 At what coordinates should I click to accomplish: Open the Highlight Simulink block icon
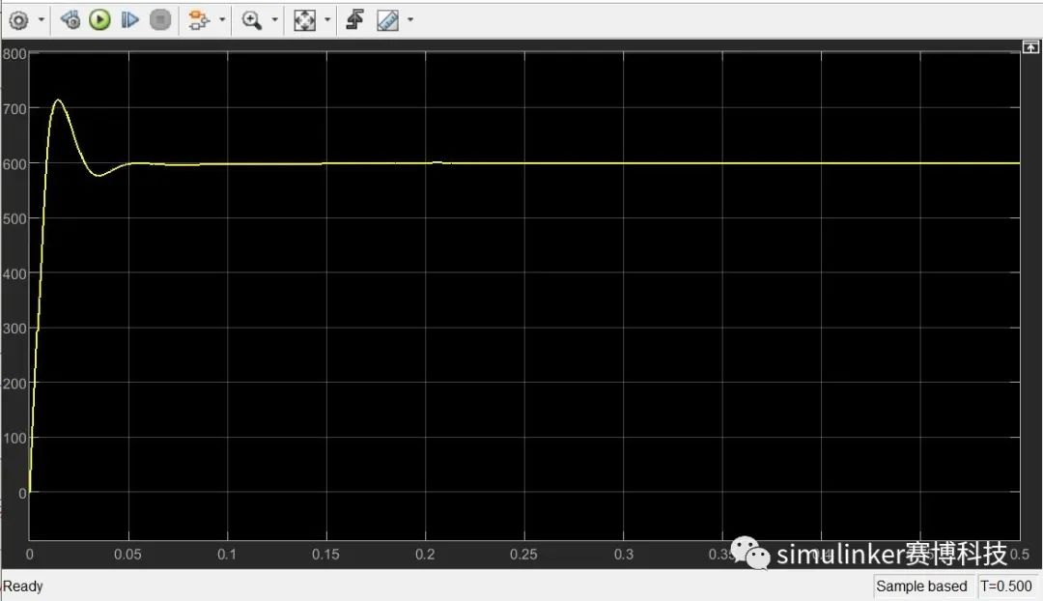198,20
